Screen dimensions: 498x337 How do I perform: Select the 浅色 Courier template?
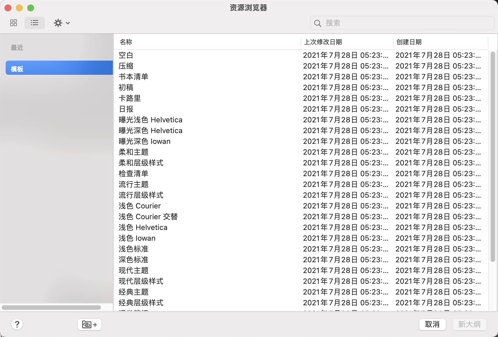coord(301,206)
